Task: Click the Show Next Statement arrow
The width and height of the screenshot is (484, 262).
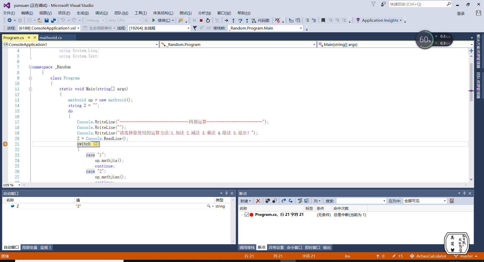Action: point(226,20)
